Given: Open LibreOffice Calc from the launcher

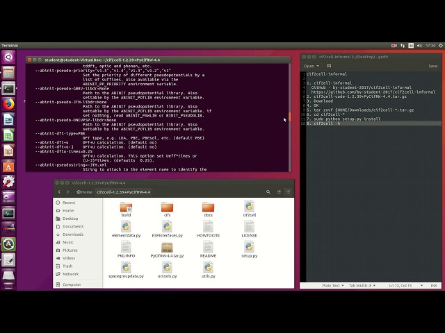Looking at the screenshot, I should click(8, 135).
